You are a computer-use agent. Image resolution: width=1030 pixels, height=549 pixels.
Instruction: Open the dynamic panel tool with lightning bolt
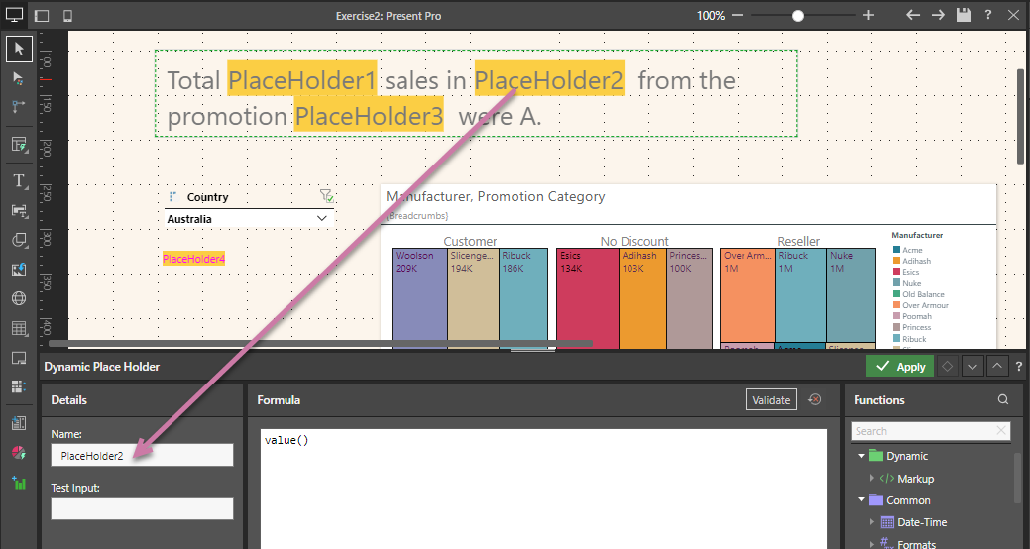19,145
